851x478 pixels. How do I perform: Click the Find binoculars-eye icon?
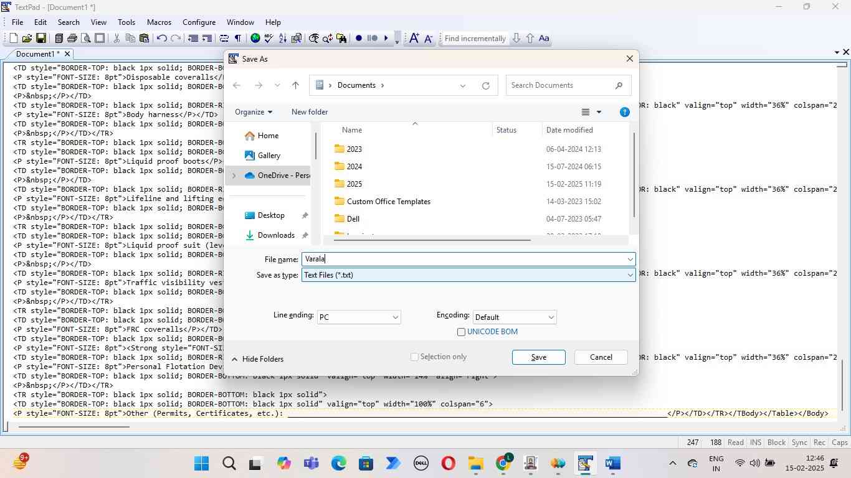click(x=314, y=39)
